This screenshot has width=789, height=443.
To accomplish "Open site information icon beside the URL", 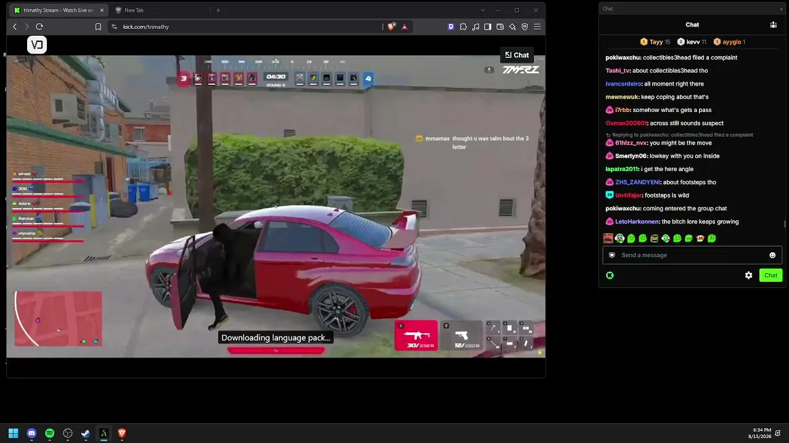I will click(x=114, y=26).
